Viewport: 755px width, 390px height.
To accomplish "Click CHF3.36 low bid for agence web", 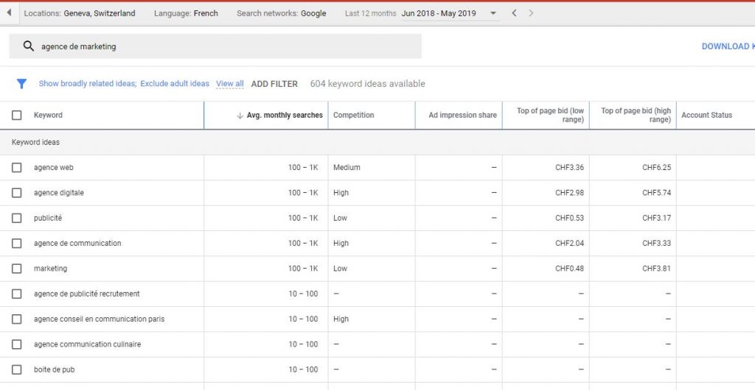I will [569, 168].
